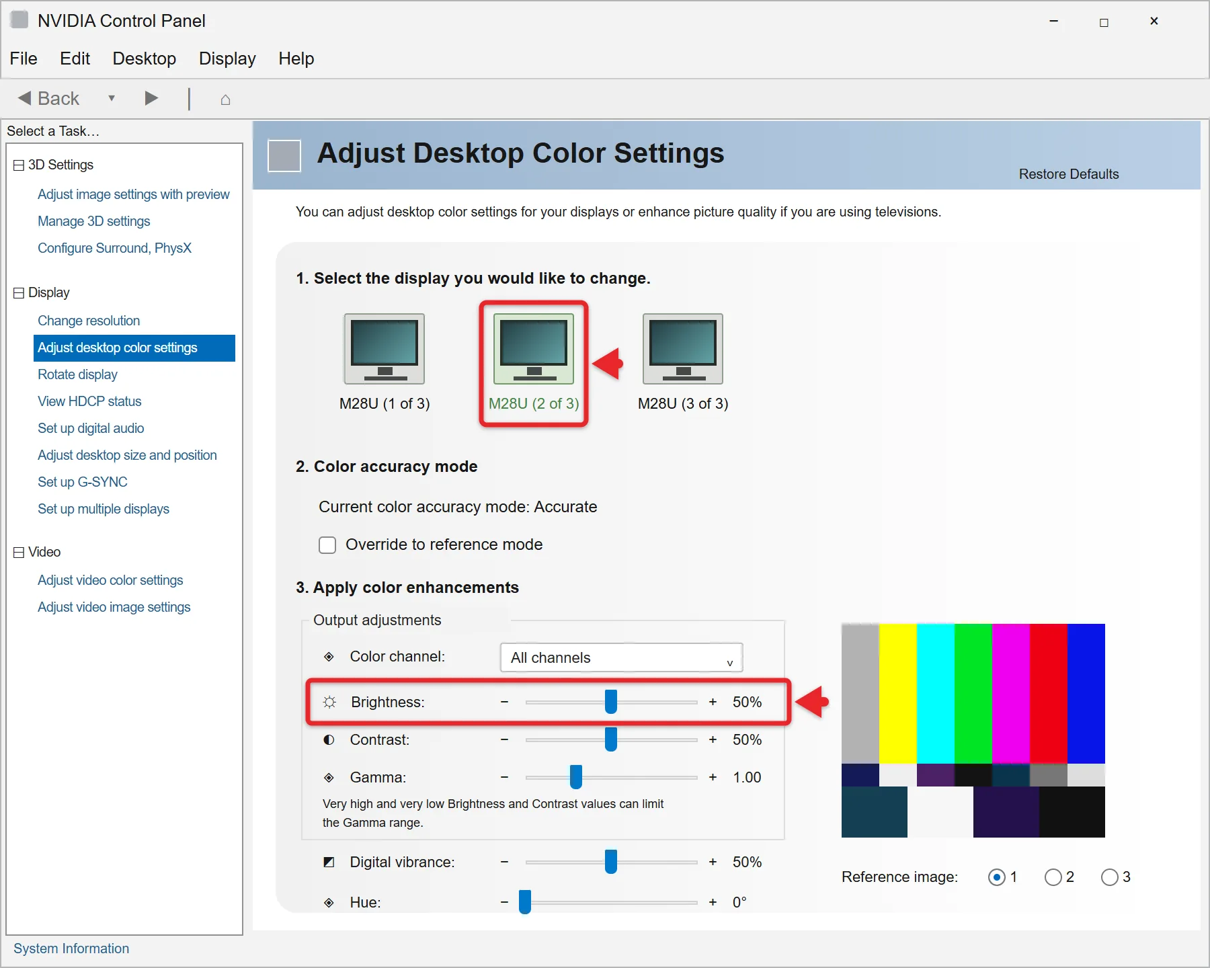Open Set up digital audio task
The width and height of the screenshot is (1210, 968).
91,428
